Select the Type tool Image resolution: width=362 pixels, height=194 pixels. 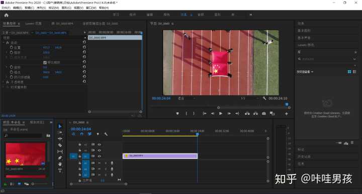(x=60, y=170)
